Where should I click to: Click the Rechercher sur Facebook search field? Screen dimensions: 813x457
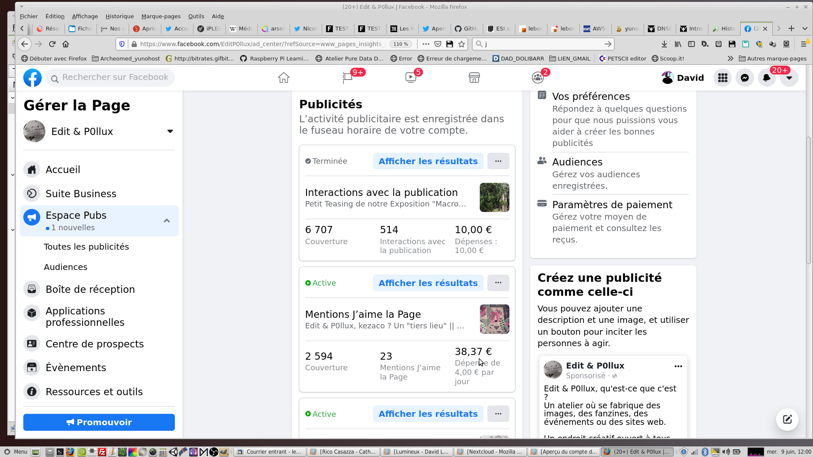[x=114, y=77]
